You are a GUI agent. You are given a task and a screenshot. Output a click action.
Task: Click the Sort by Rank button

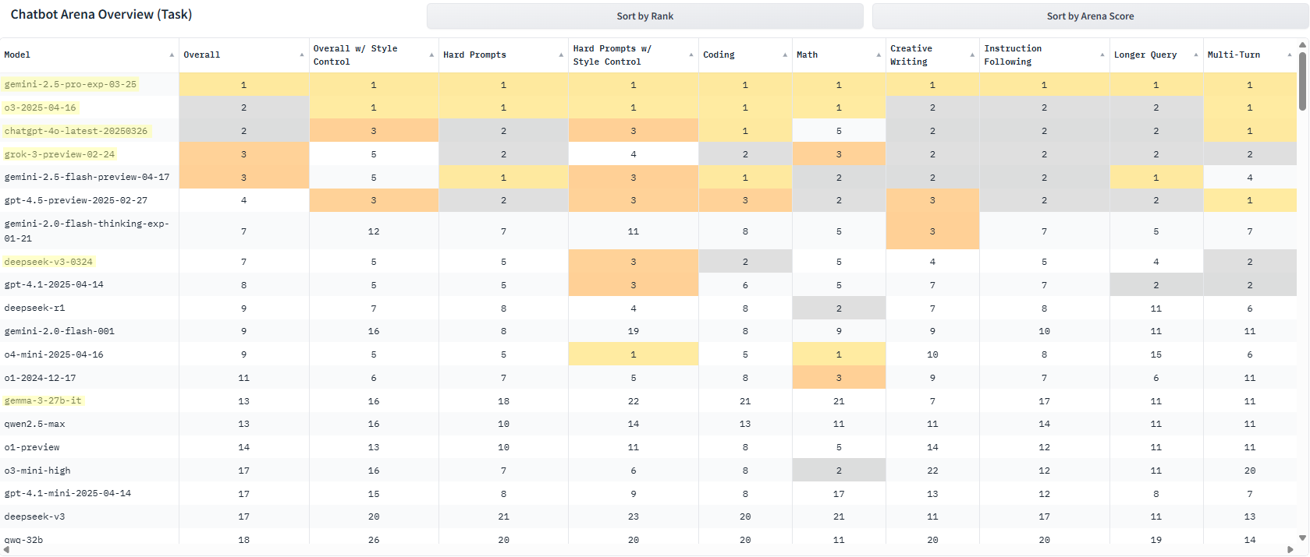pos(644,16)
